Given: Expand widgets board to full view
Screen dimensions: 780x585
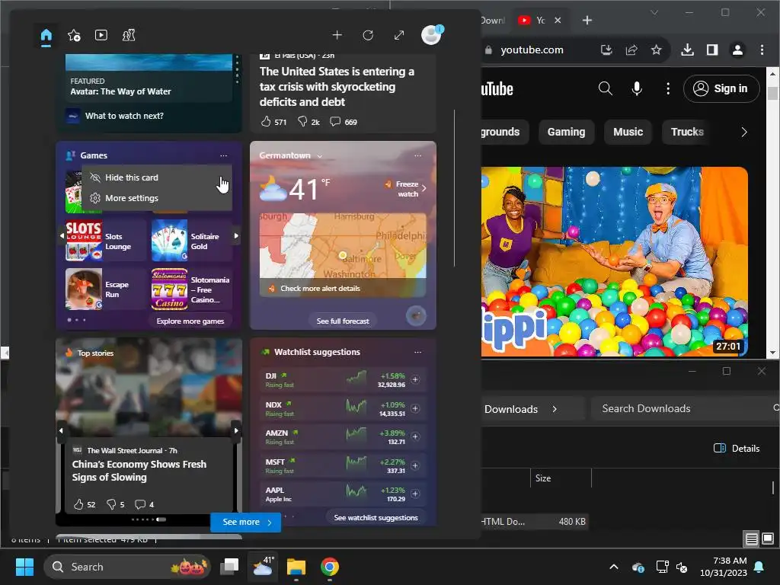Looking at the screenshot, I should tap(399, 35).
